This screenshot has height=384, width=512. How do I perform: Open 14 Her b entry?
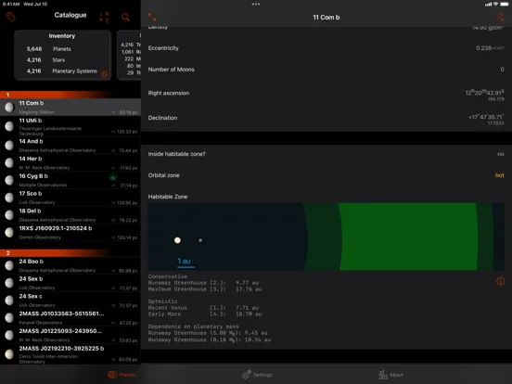[70, 162]
